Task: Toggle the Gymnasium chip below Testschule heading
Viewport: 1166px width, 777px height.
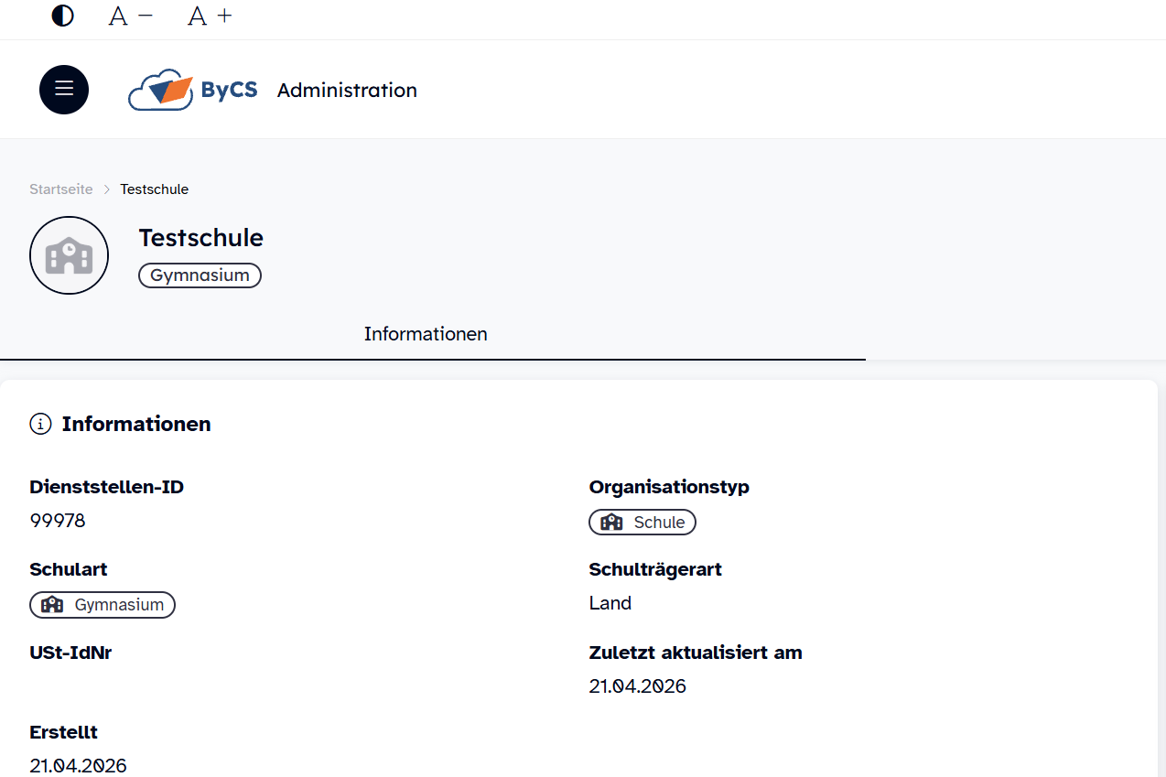Action: pos(200,275)
